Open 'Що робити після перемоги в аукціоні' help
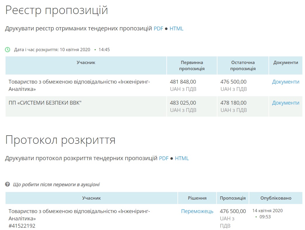The image size is (305, 230). pos(56,184)
